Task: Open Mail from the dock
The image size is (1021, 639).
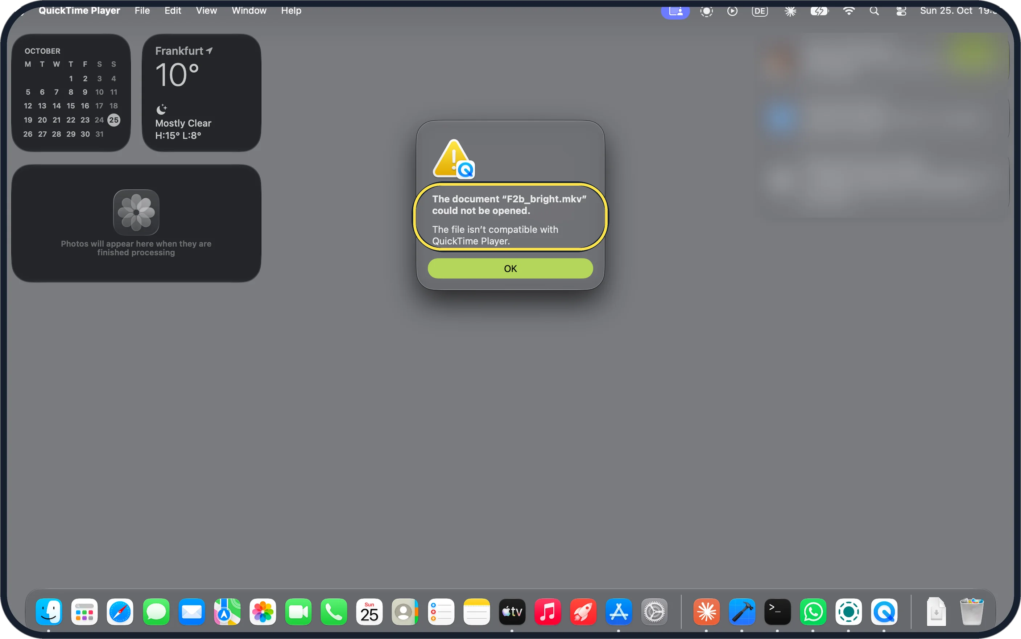Action: (x=191, y=611)
